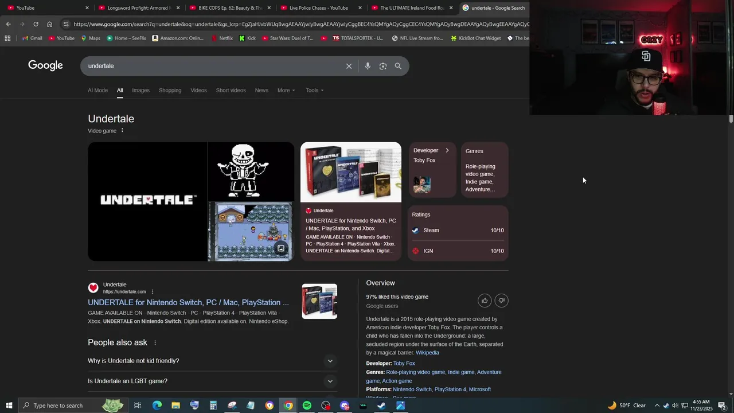Image resolution: width=734 pixels, height=413 pixels.
Task: Open the More search filters dropdown
Action: 286,90
